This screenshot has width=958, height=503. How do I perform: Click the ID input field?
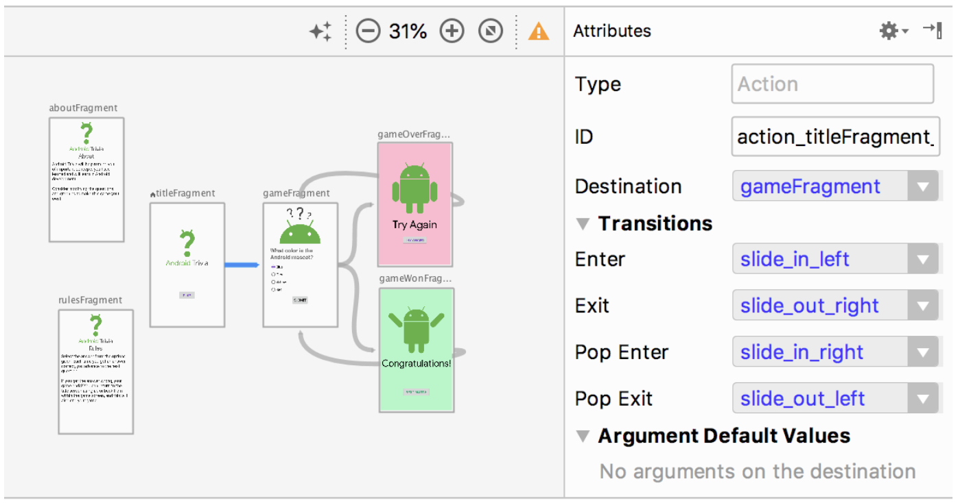point(834,137)
